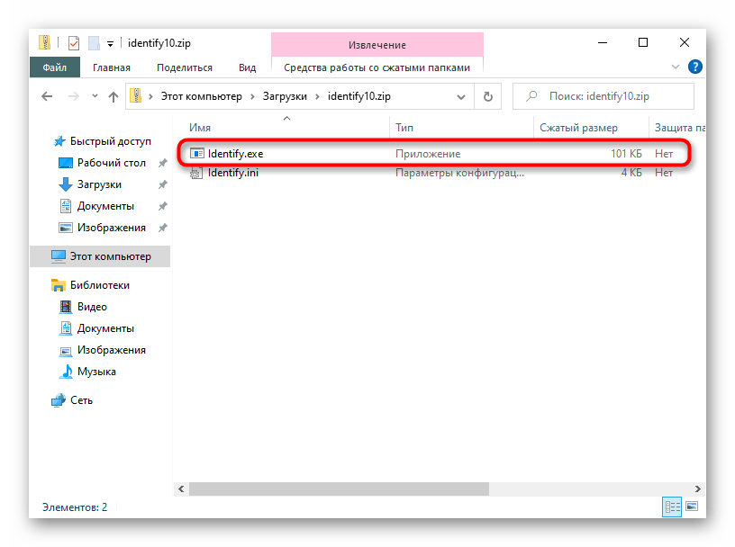Switch to details view mode
Screen dimensions: 735x547
coord(672,507)
